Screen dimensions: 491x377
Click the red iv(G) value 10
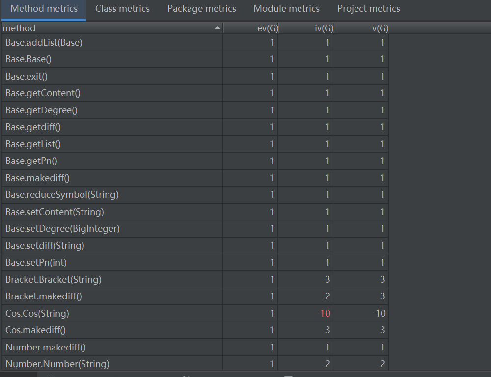pos(325,313)
